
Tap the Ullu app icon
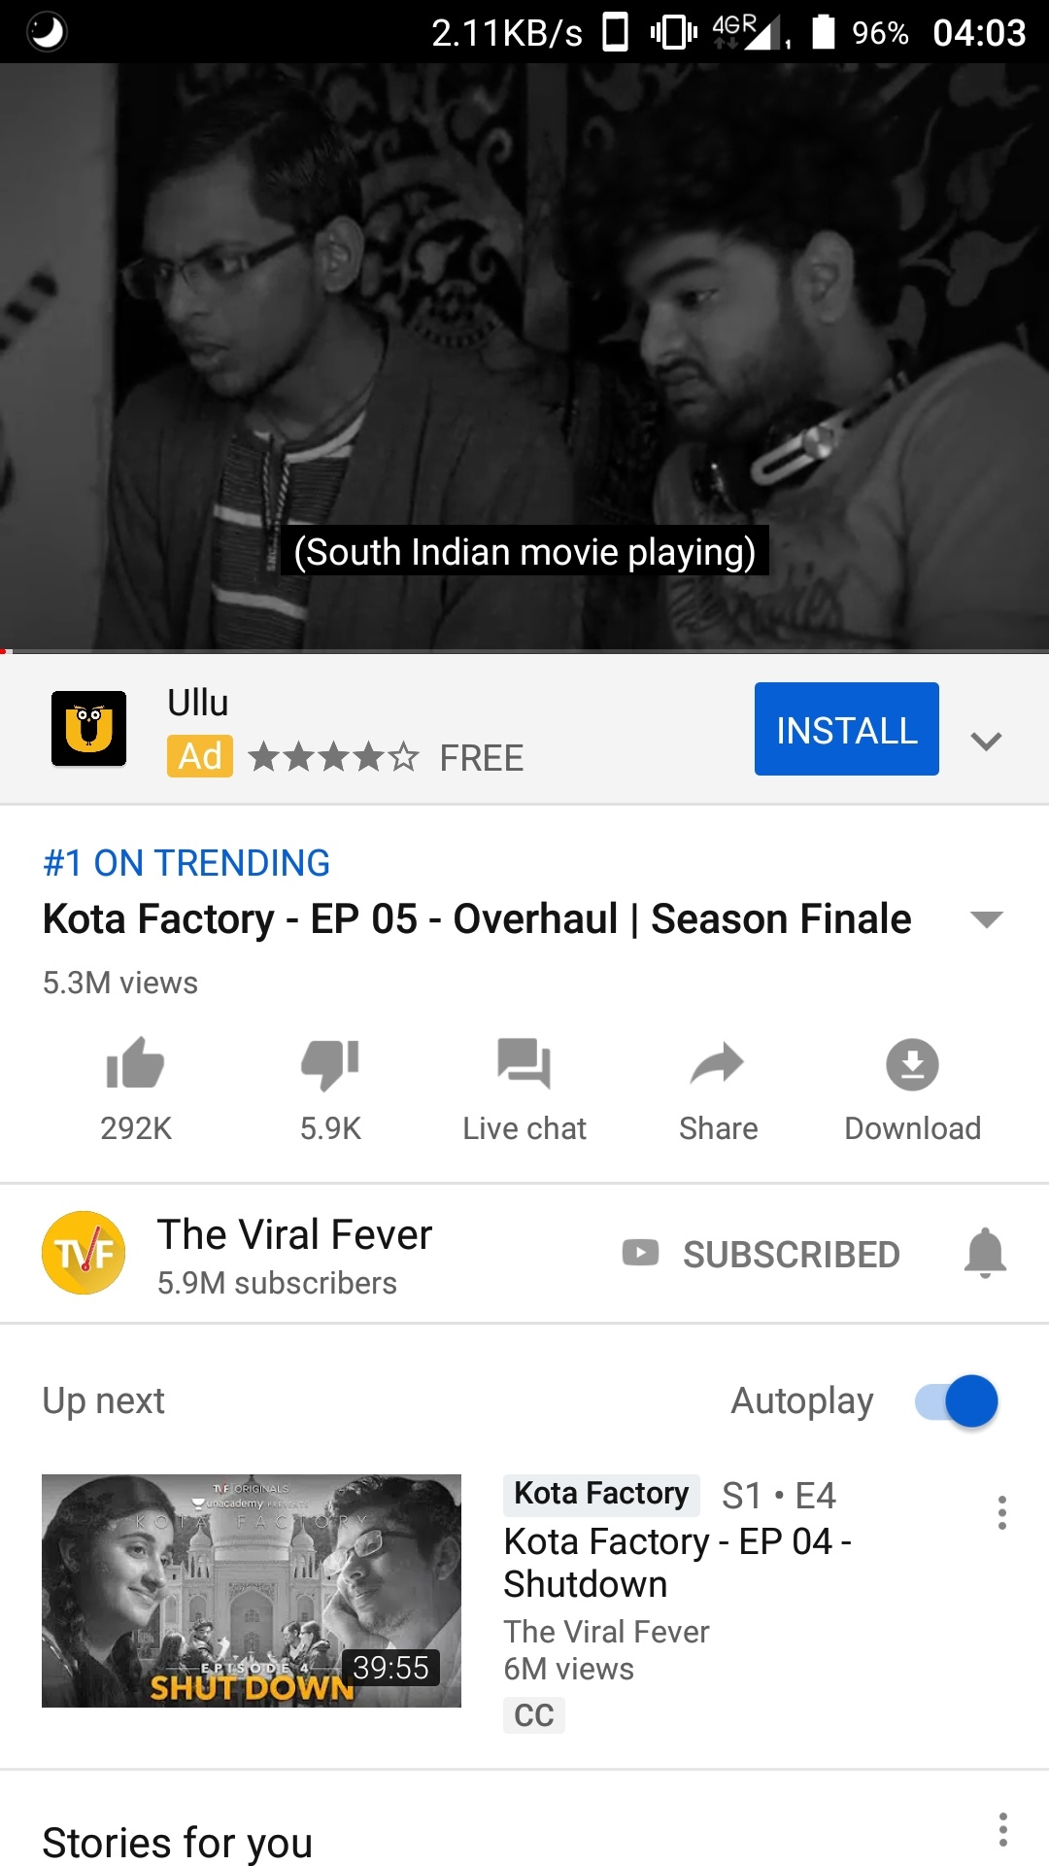coord(88,728)
